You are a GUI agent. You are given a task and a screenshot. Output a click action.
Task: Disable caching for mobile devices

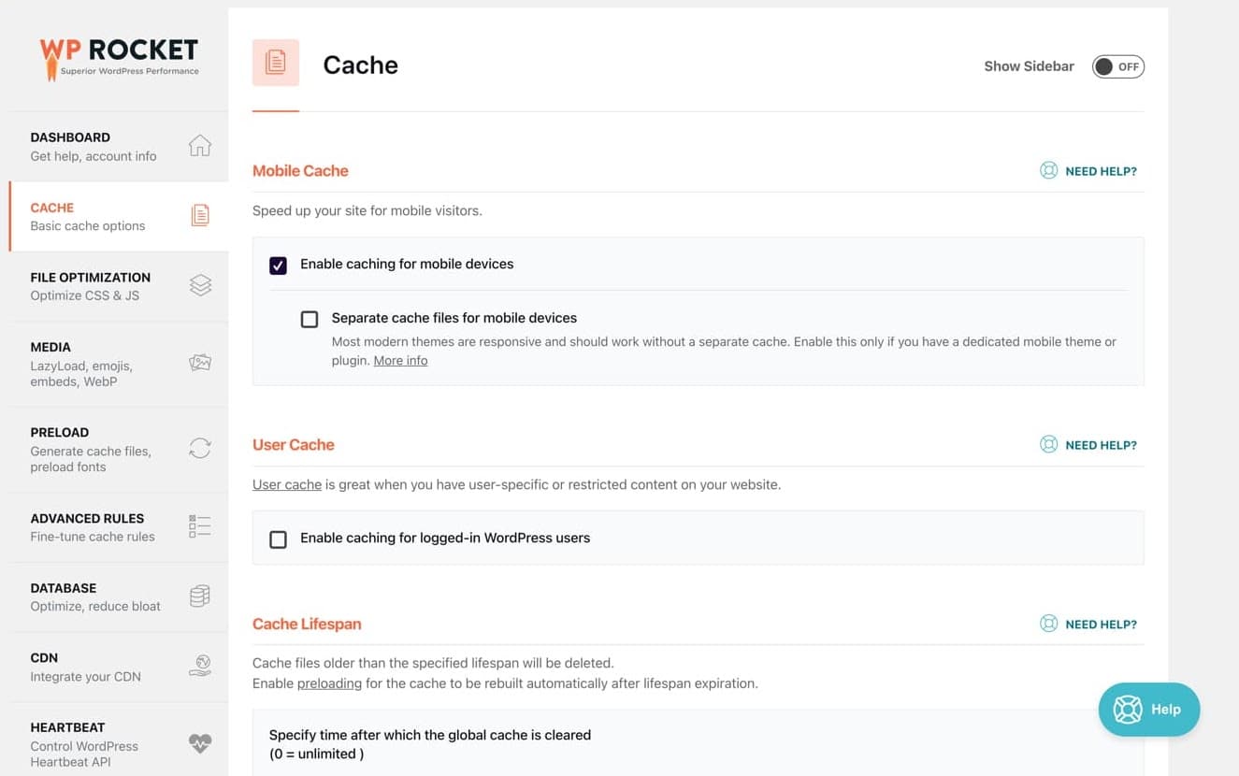tap(278, 266)
